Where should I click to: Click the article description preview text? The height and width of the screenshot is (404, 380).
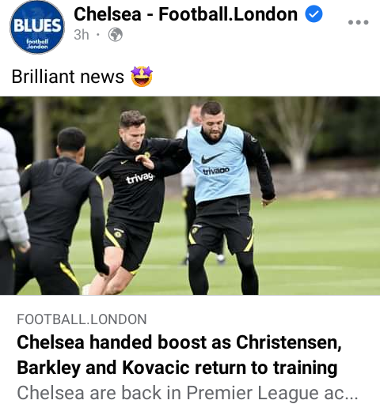pos(188,393)
